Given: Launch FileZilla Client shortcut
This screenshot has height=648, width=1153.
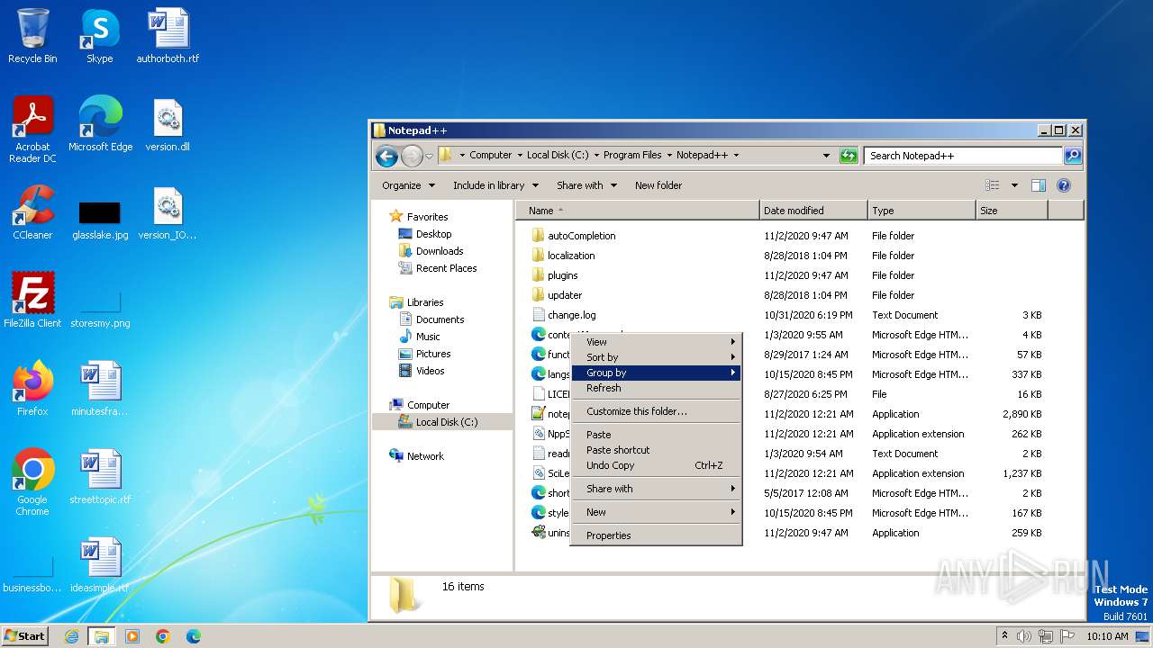Looking at the screenshot, I should [x=32, y=300].
